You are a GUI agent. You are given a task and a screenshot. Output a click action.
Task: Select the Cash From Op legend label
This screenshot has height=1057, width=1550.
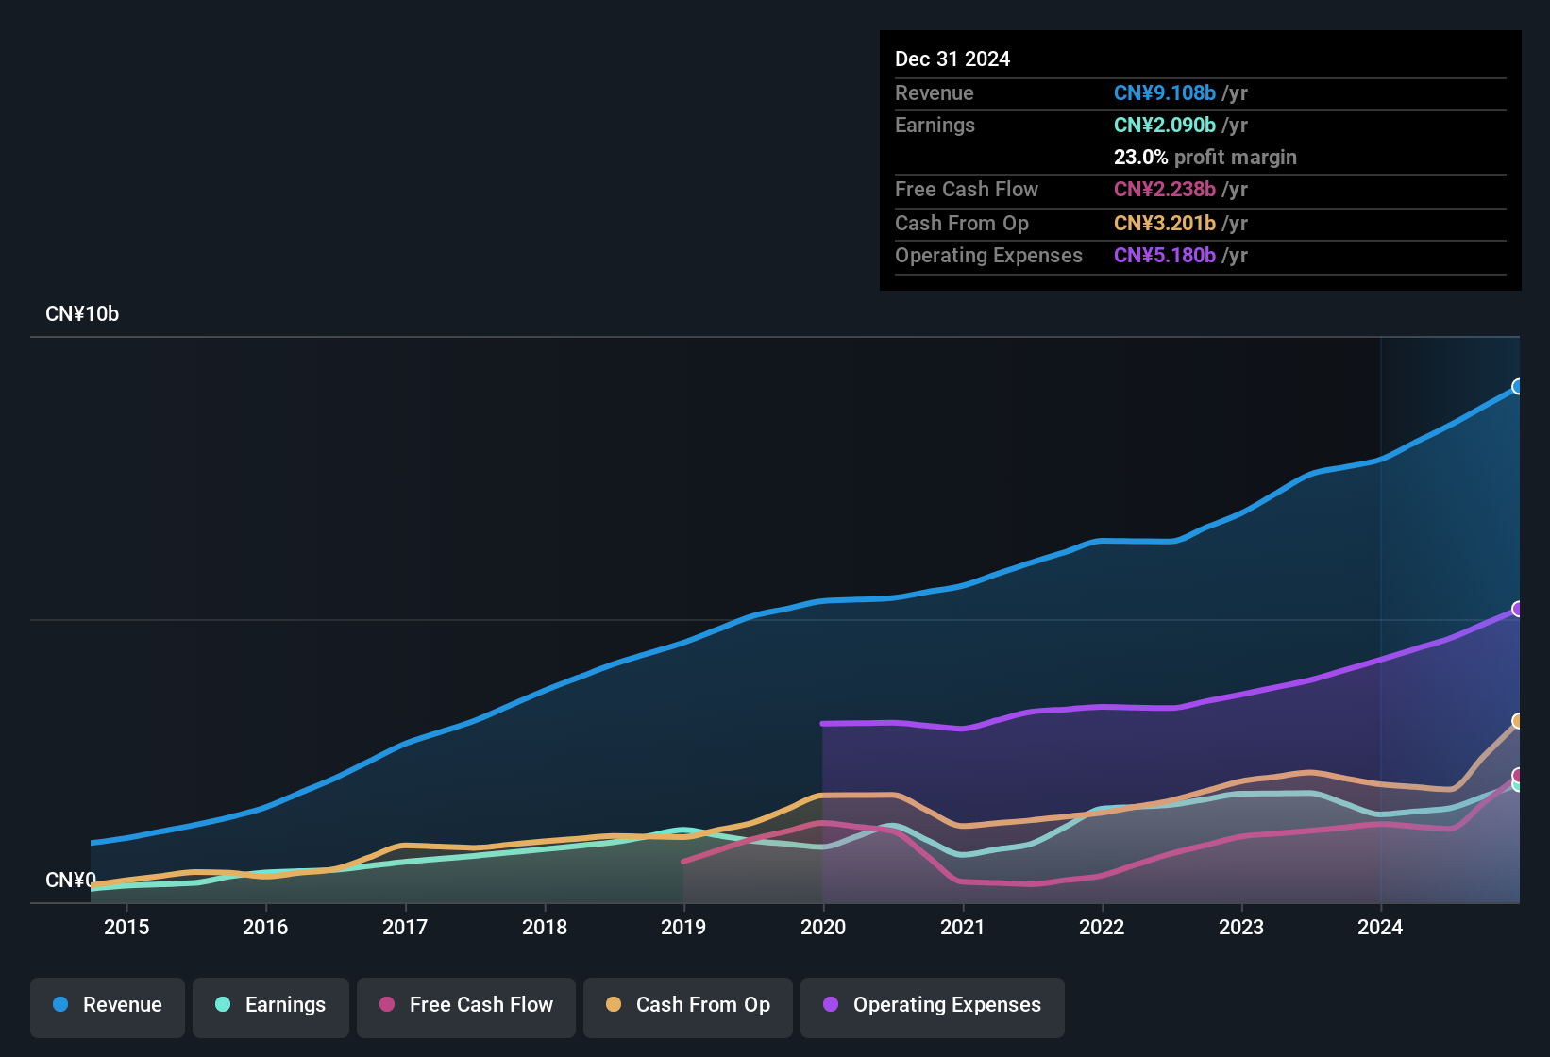point(702,1005)
